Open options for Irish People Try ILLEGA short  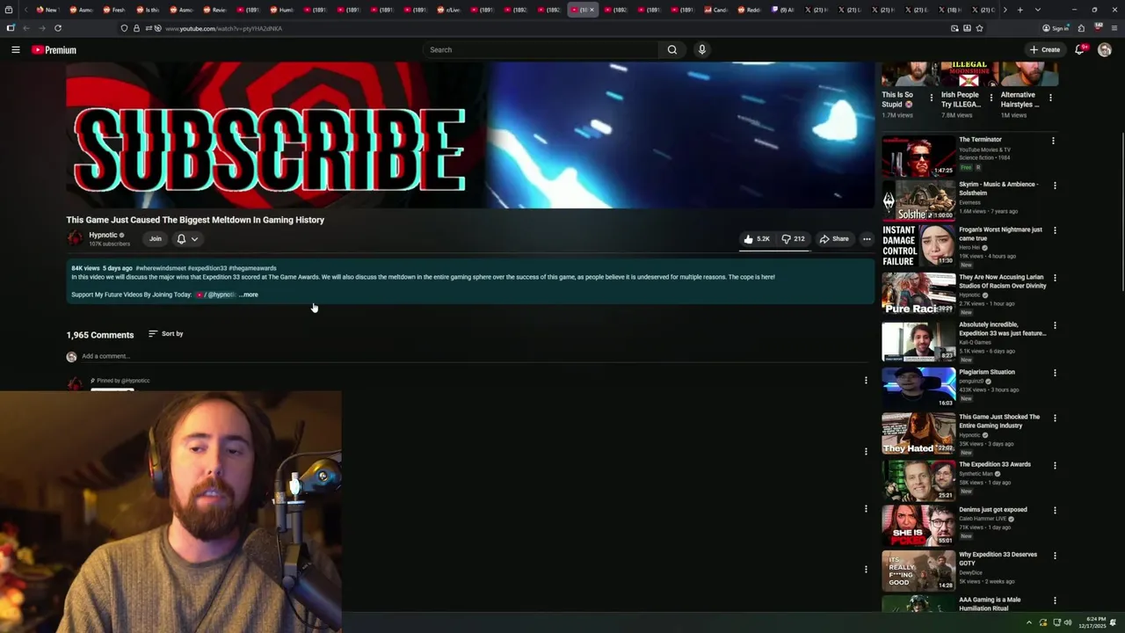991,98
